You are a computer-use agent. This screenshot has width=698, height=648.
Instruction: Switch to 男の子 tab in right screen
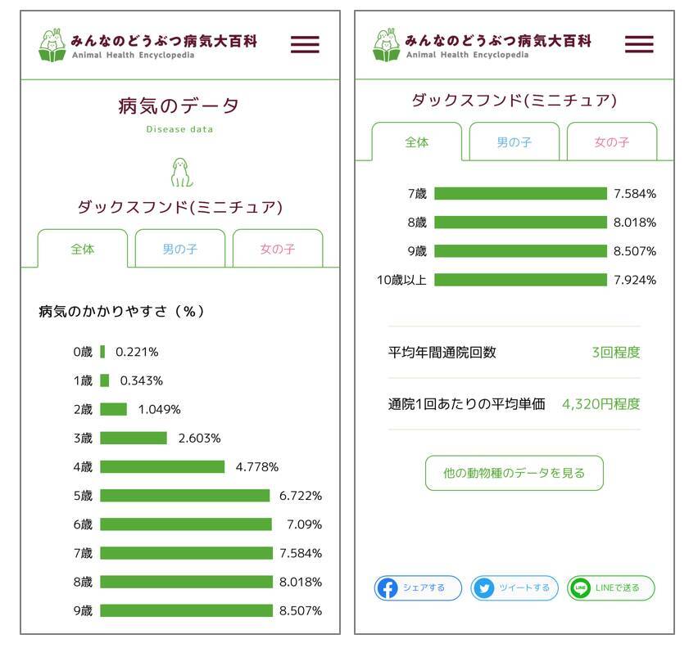tap(514, 142)
